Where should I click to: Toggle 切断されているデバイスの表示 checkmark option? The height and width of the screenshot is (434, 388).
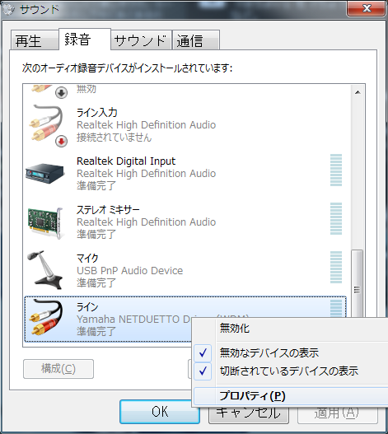(x=291, y=371)
